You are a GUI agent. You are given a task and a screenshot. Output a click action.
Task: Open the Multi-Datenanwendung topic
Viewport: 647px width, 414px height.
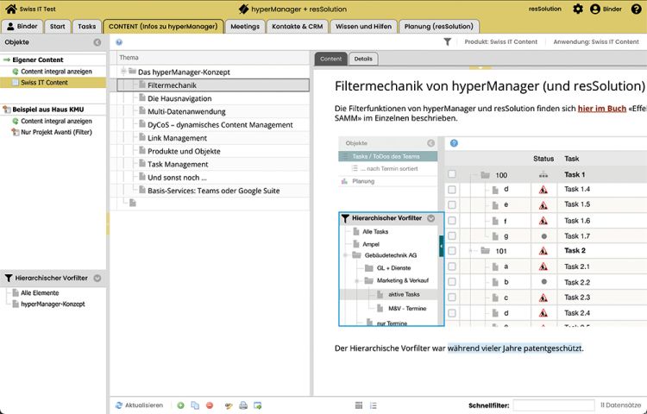click(186, 112)
